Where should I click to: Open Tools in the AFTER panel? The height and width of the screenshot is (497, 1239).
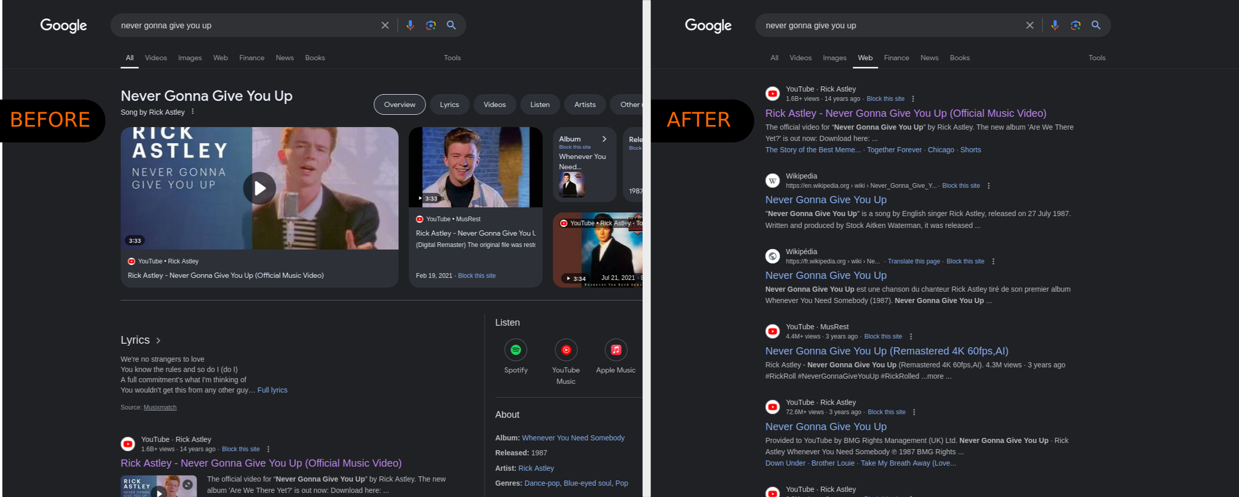click(x=1097, y=58)
